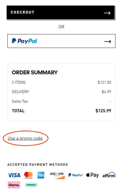
Task: Click the DELIVERY cost $4.99
Action: [x=106, y=92]
